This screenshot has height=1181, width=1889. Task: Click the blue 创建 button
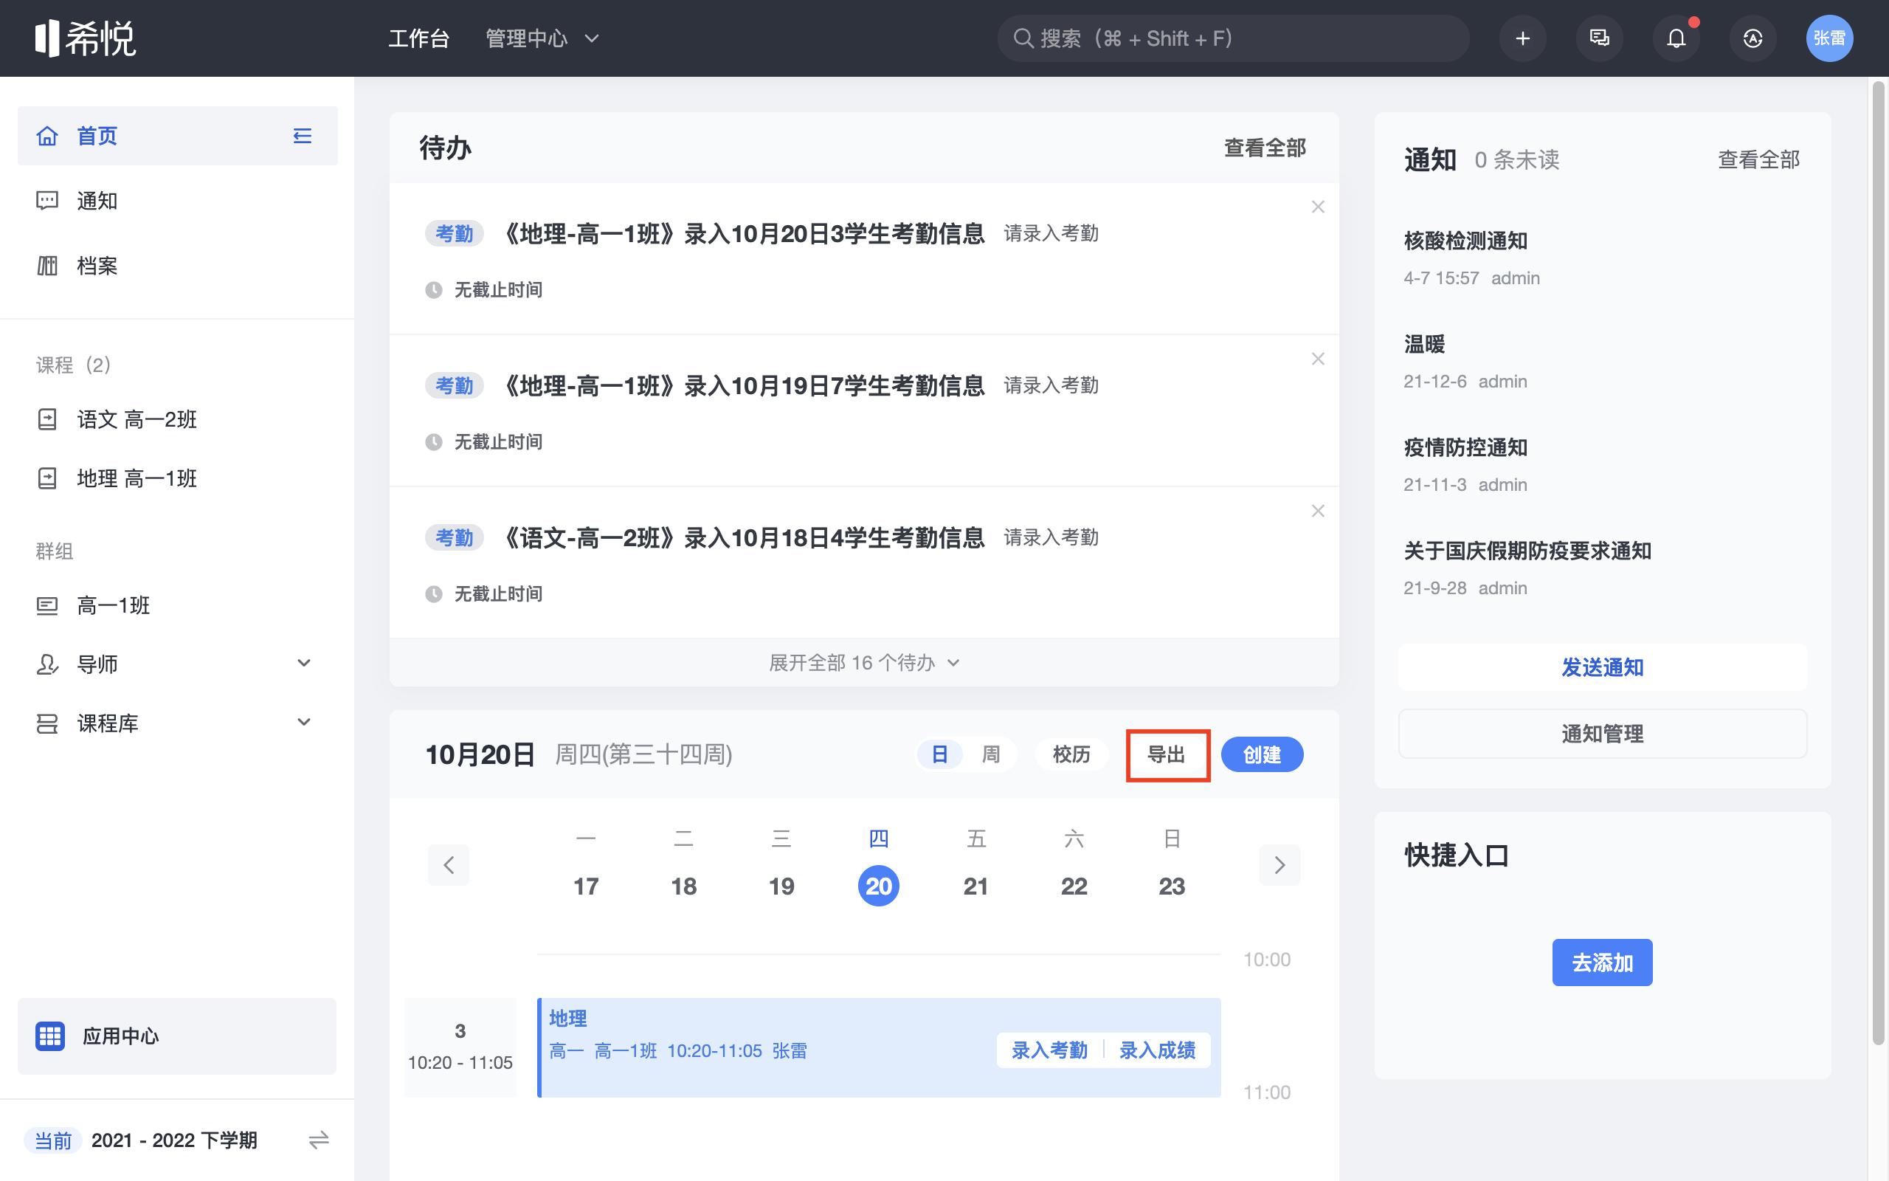pyautogui.click(x=1261, y=754)
